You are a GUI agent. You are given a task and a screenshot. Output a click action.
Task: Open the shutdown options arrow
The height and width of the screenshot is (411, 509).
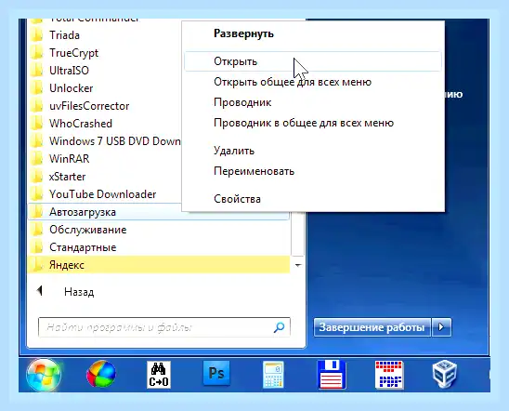441,327
